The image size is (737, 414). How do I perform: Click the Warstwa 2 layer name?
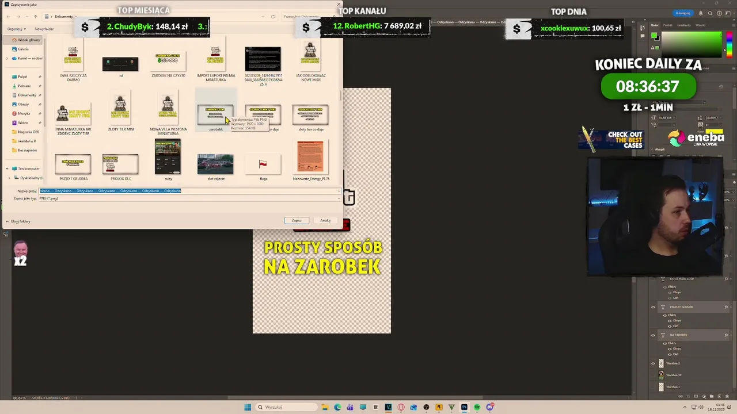pos(673,363)
